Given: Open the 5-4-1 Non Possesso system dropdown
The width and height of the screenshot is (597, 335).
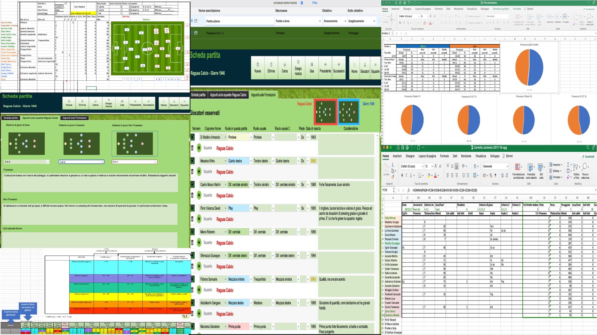Looking at the screenshot, I should tap(135, 162).
